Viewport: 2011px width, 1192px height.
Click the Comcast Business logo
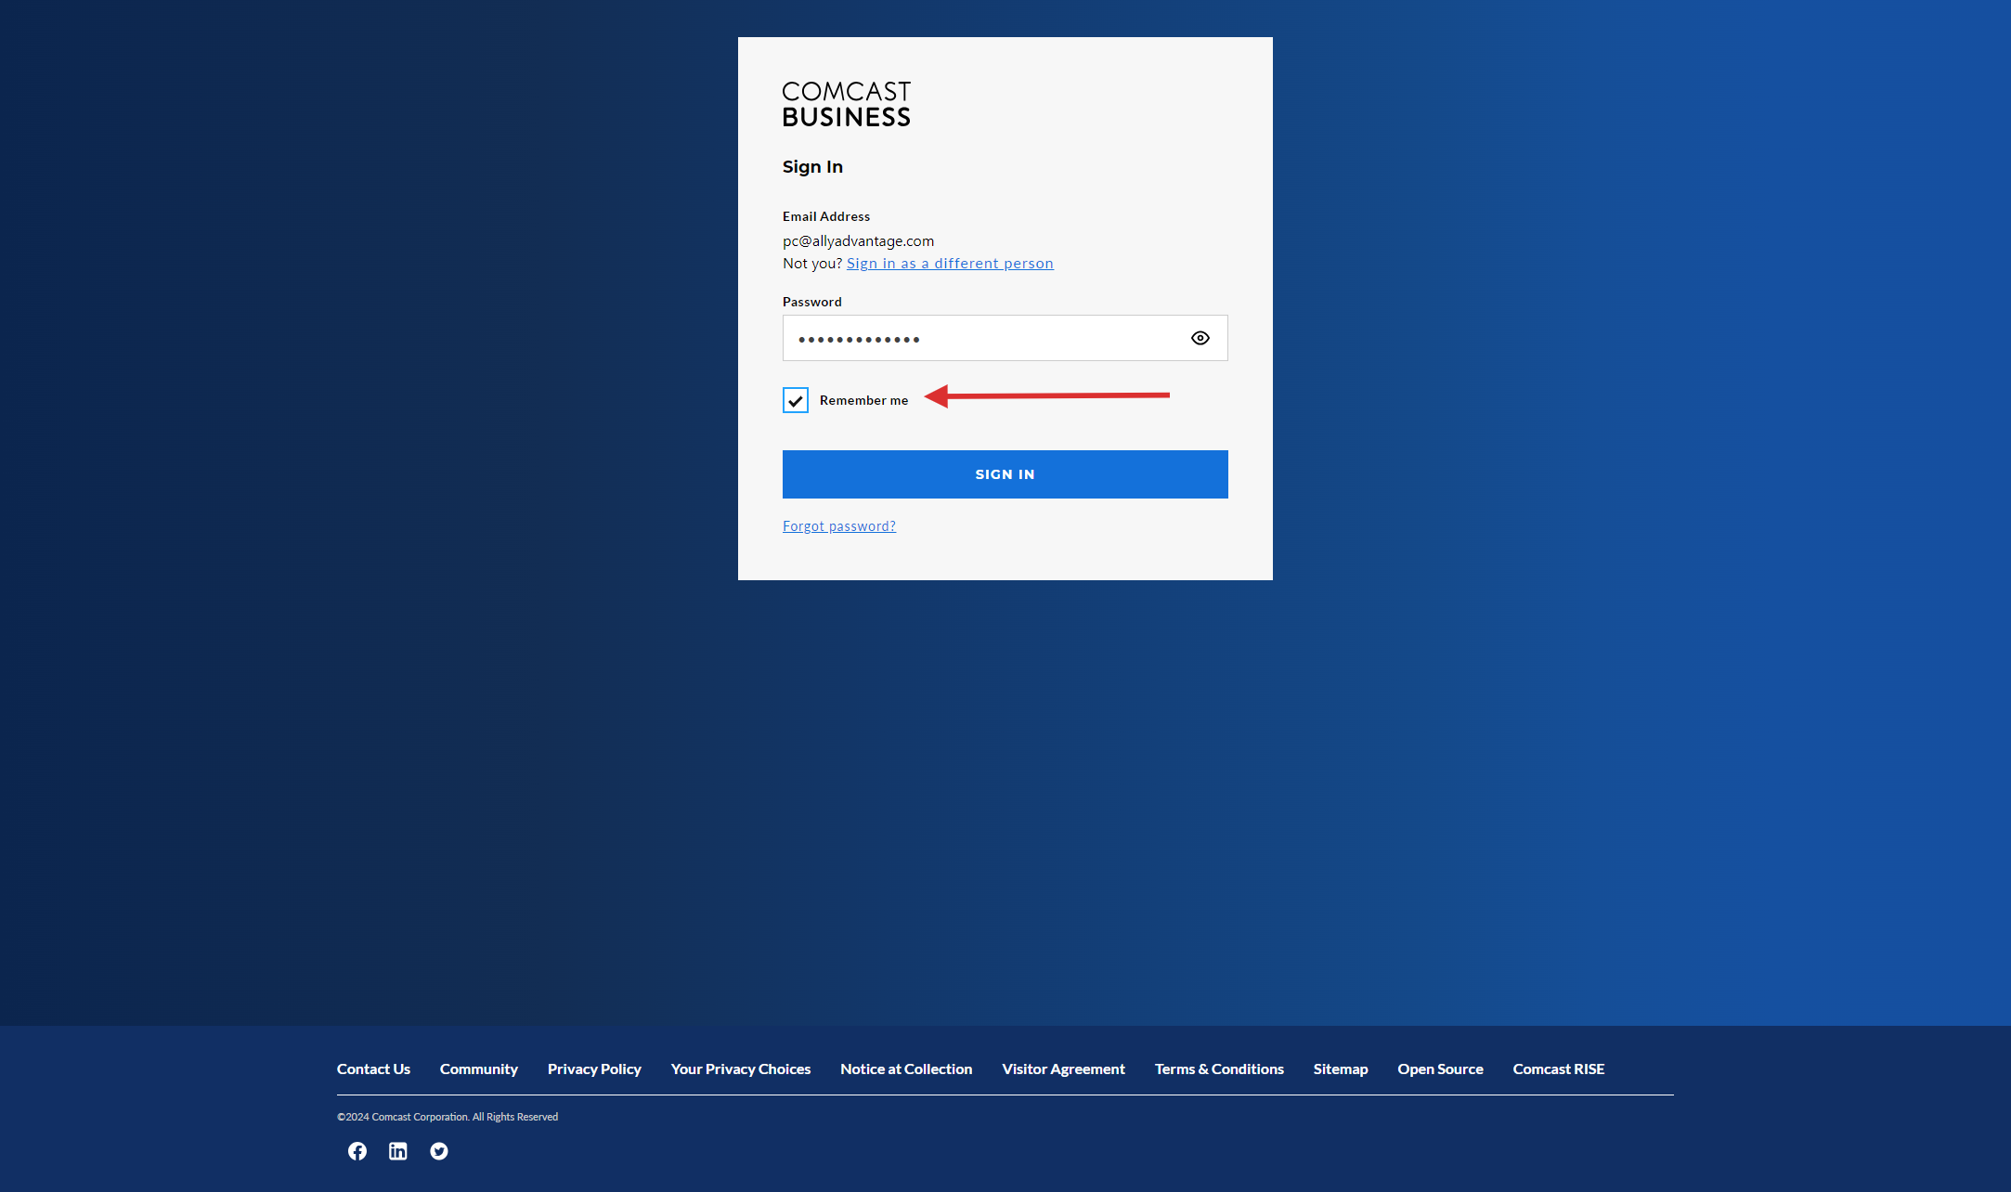click(847, 104)
